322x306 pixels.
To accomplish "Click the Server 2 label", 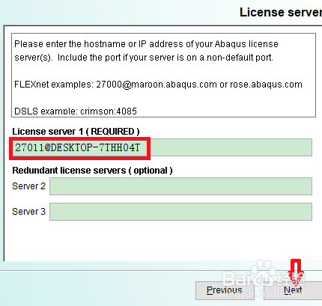I will pos(29,186).
